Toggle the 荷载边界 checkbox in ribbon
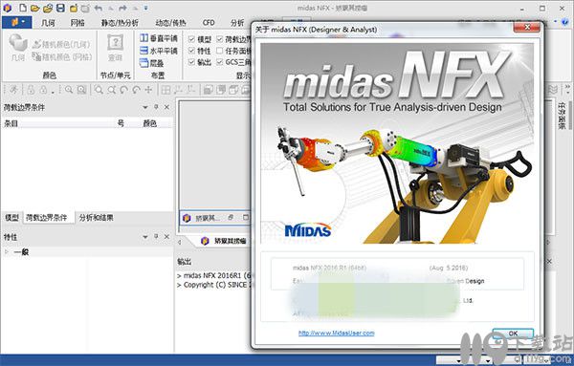 click(220, 39)
